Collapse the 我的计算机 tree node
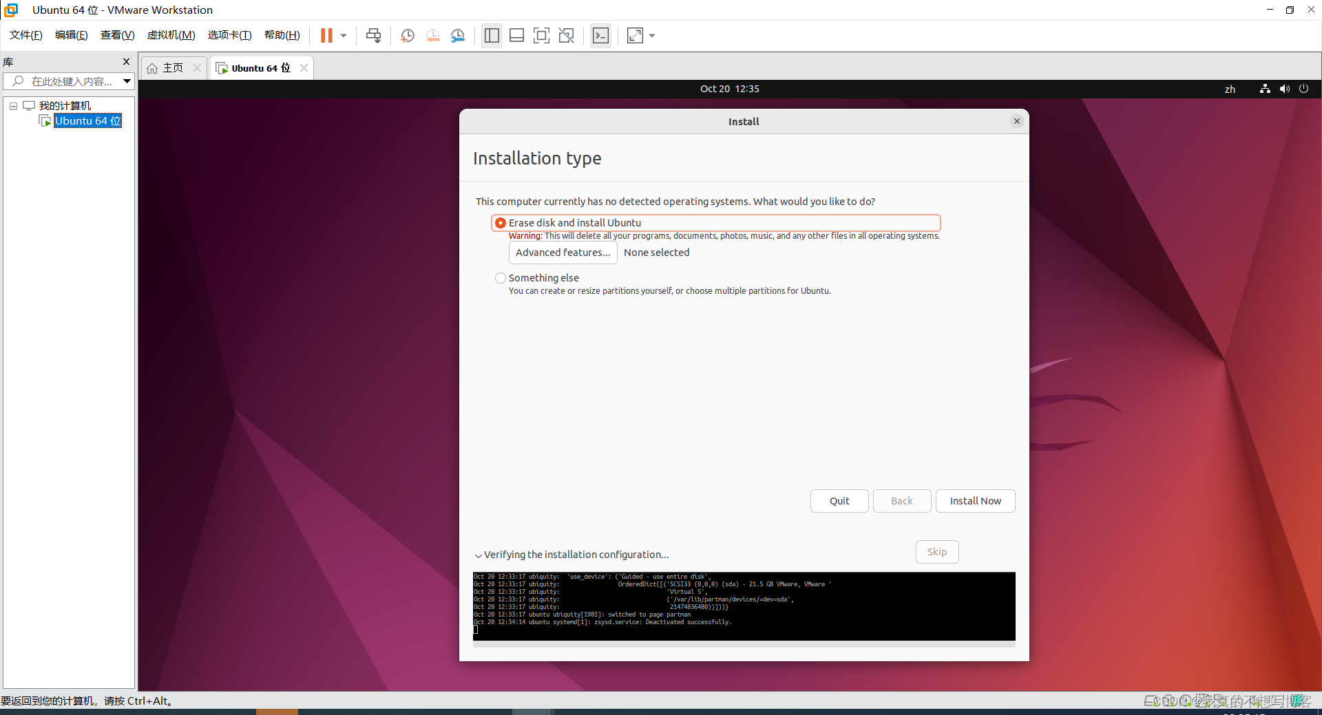The height and width of the screenshot is (715, 1322). click(13, 106)
